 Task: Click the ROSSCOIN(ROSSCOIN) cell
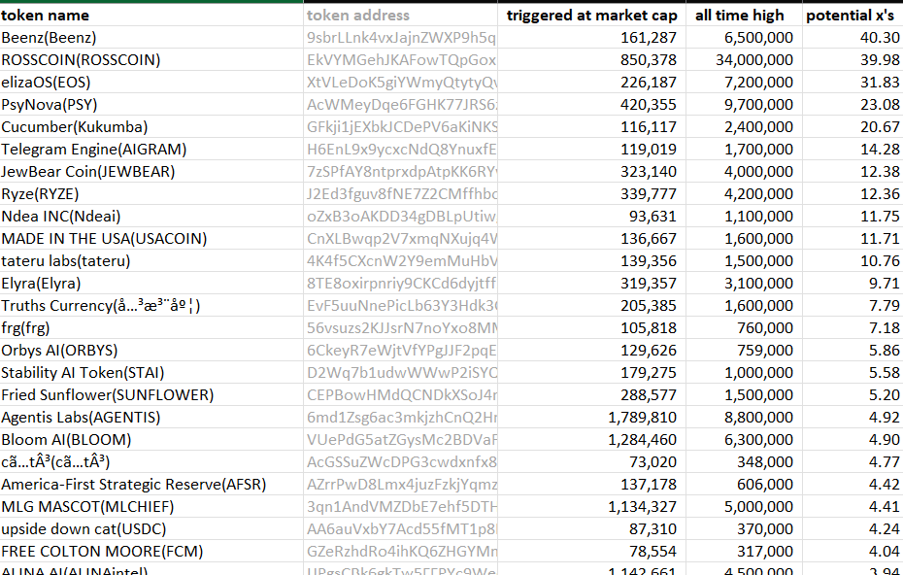[x=151, y=60]
